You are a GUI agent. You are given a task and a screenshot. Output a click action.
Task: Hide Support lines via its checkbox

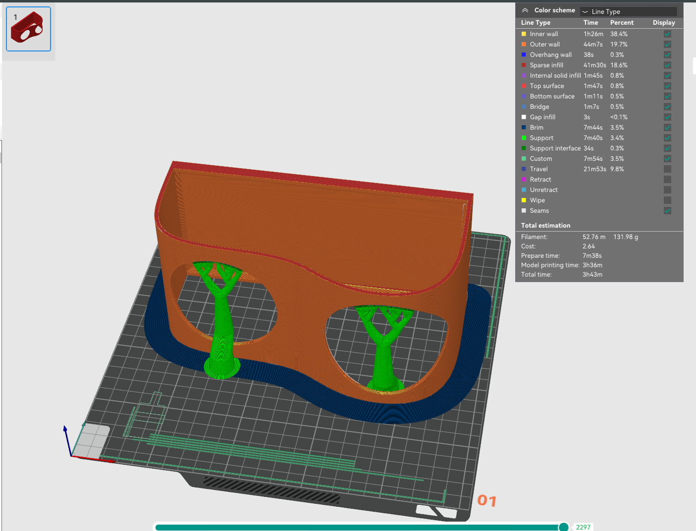667,138
